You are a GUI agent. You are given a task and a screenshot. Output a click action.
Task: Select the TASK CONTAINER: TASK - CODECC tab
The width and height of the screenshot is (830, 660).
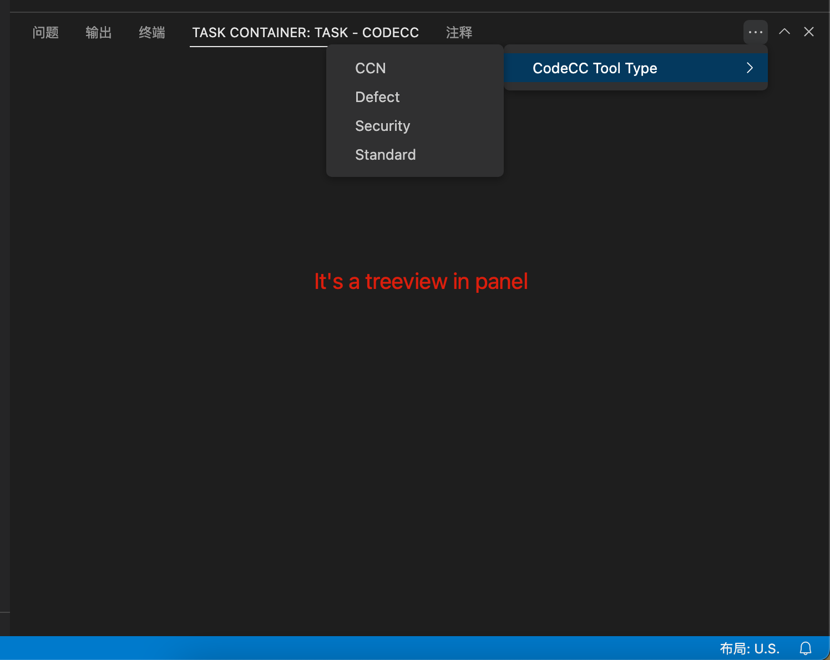[305, 32]
